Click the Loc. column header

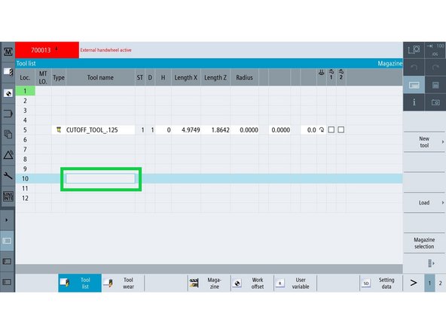(x=25, y=77)
